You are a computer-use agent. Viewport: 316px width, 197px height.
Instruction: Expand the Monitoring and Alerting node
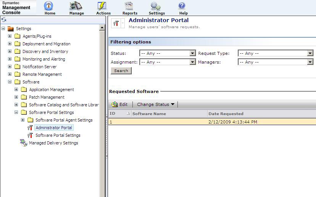(10, 59)
